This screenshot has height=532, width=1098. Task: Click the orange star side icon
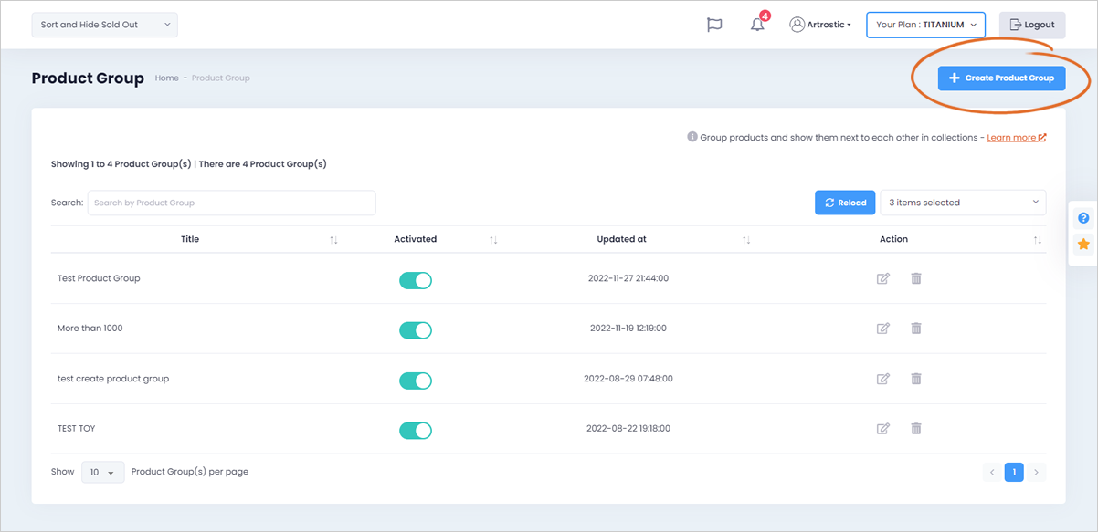tap(1083, 245)
